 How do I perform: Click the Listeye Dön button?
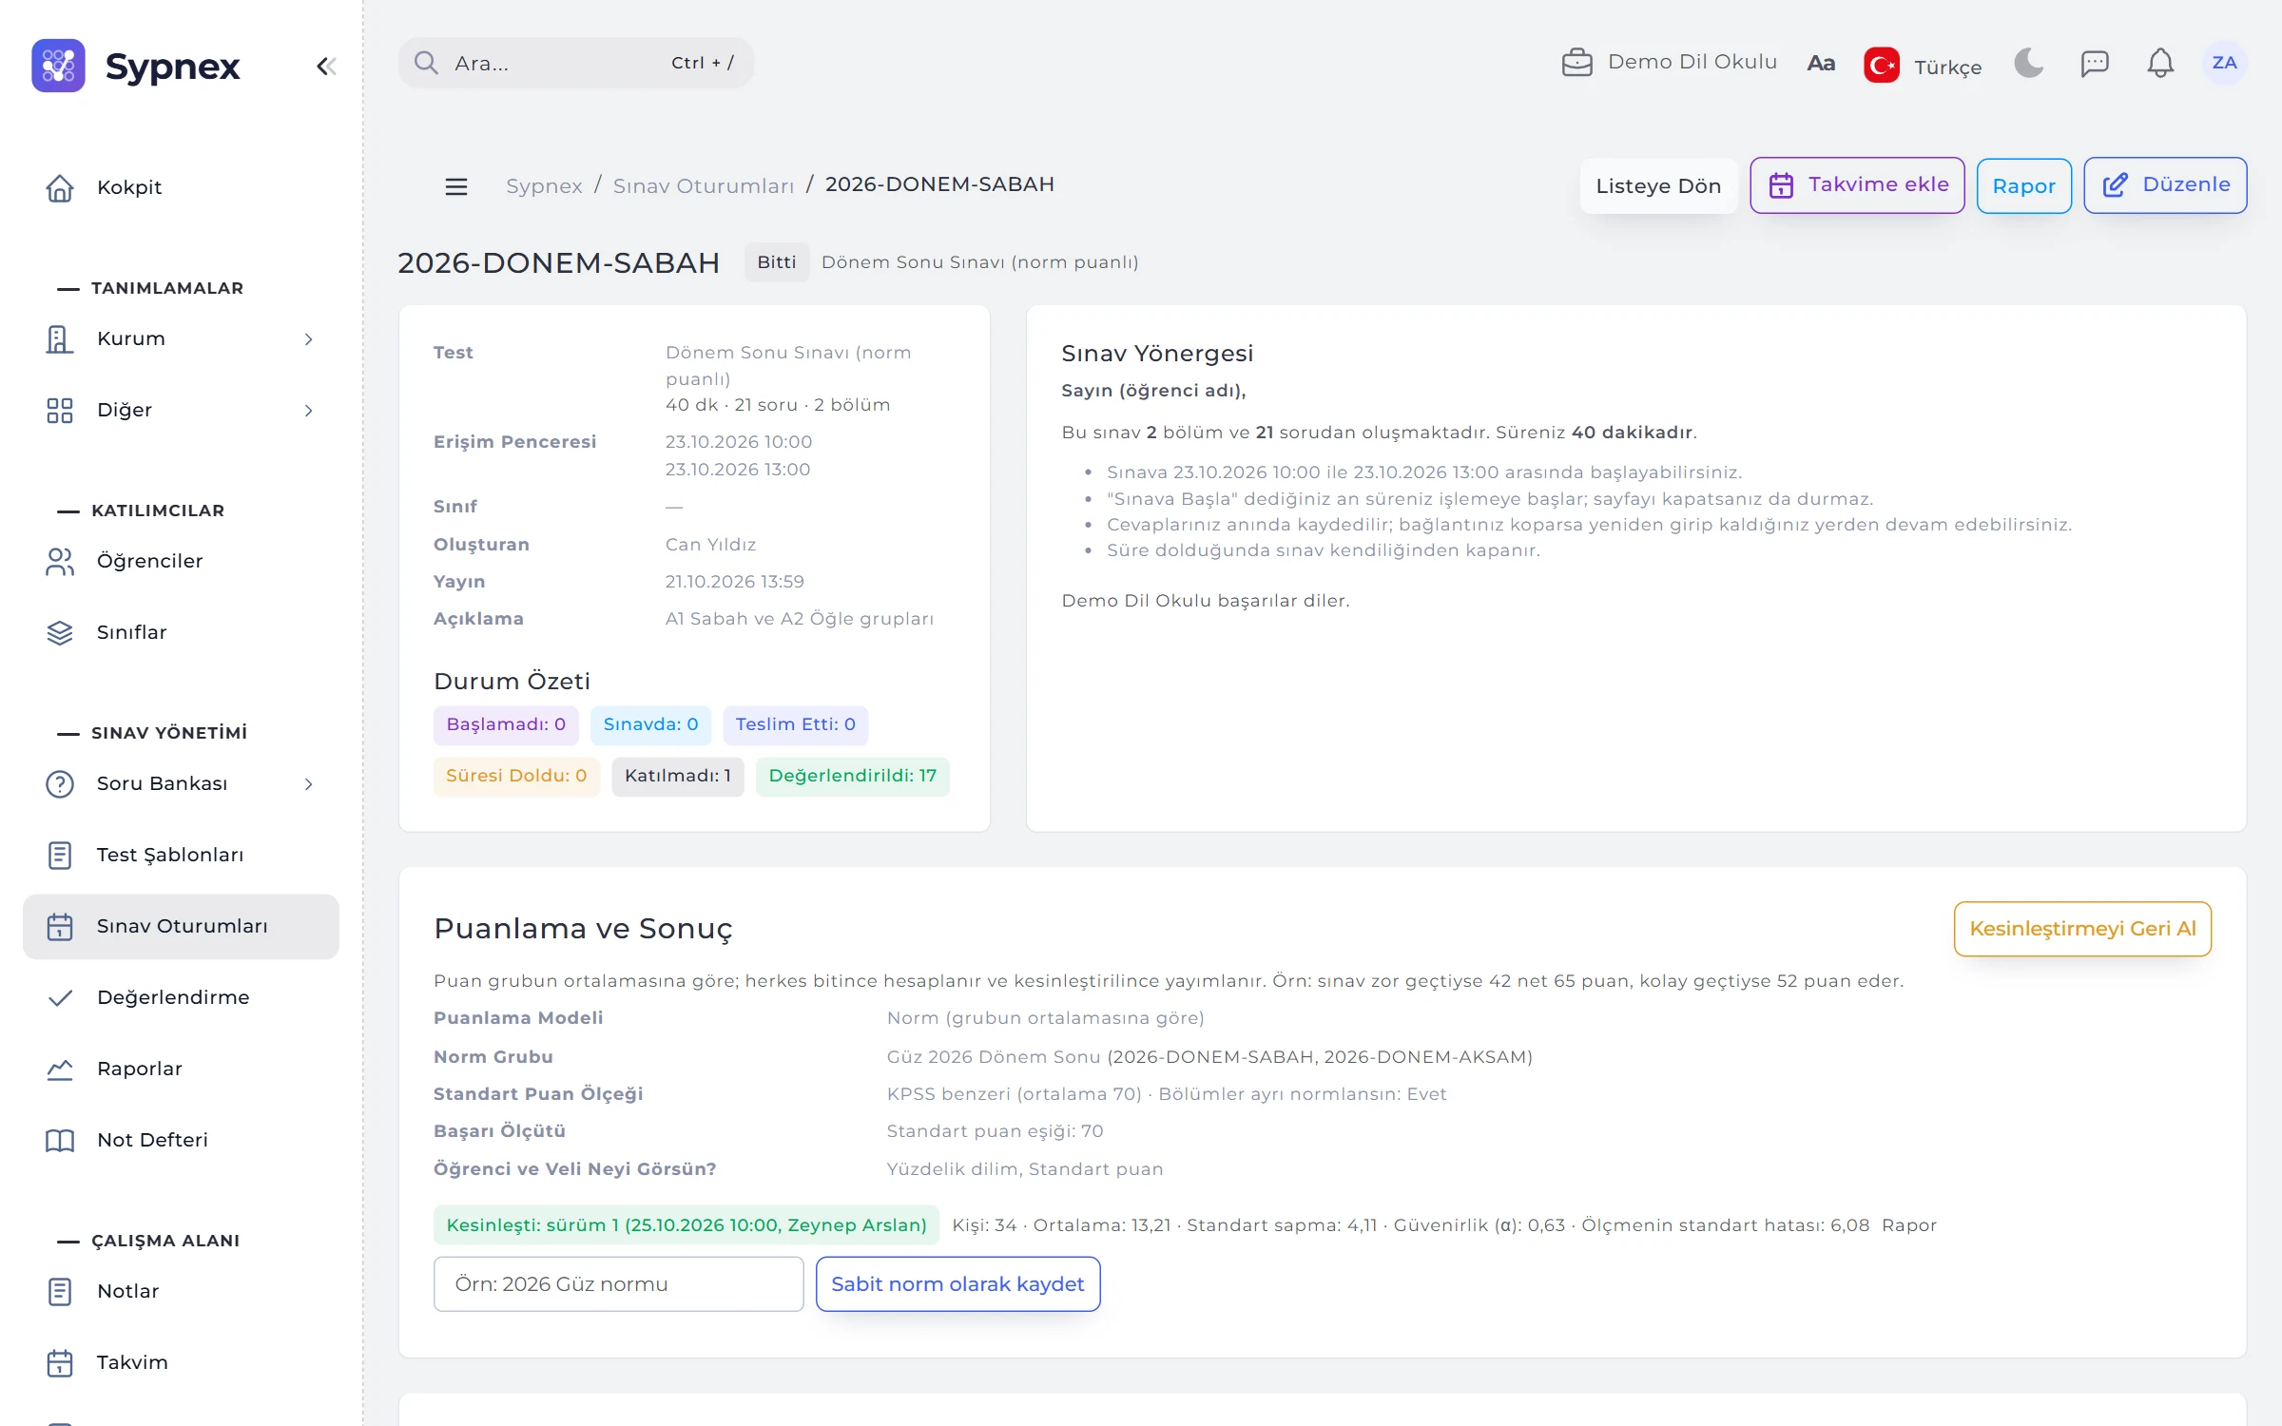[1658, 185]
